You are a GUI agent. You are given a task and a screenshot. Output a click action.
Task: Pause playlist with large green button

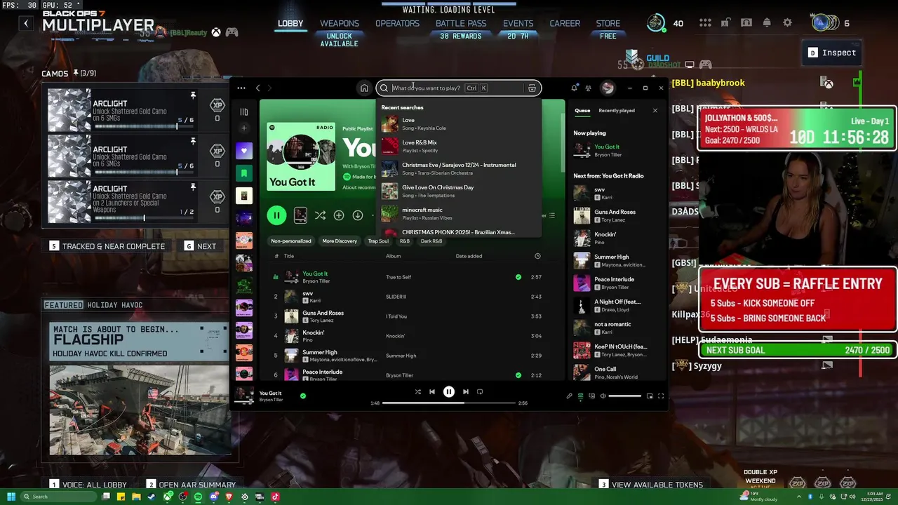click(276, 215)
